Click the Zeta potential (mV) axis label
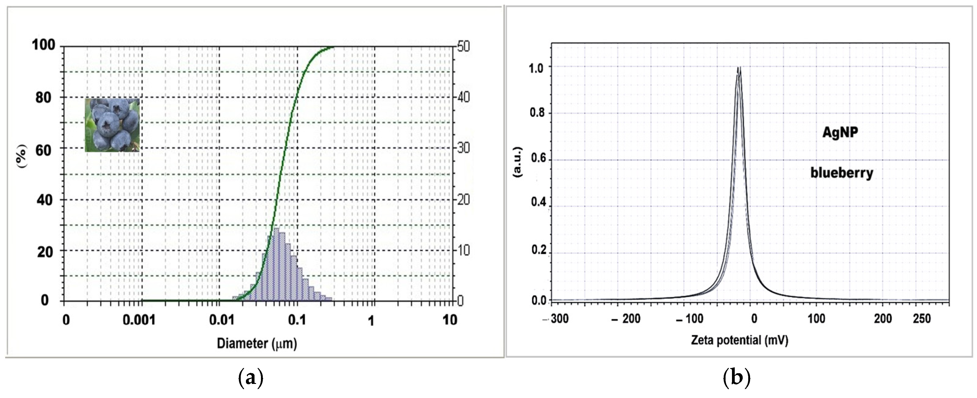Image resolution: width=977 pixels, height=398 pixels. coord(739,340)
